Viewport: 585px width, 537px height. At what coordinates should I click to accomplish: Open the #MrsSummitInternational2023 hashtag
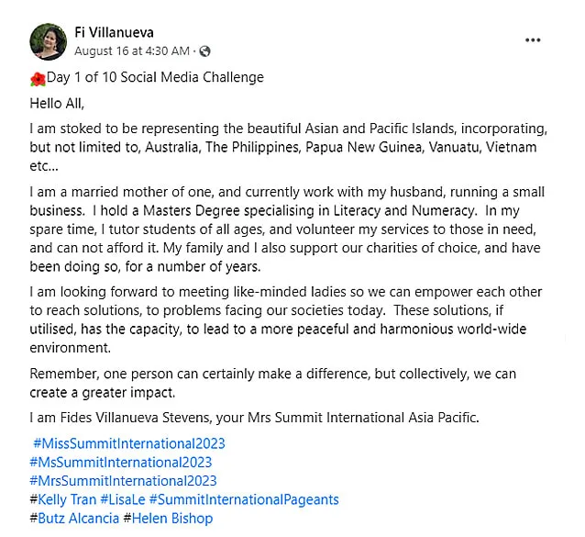point(123,481)
